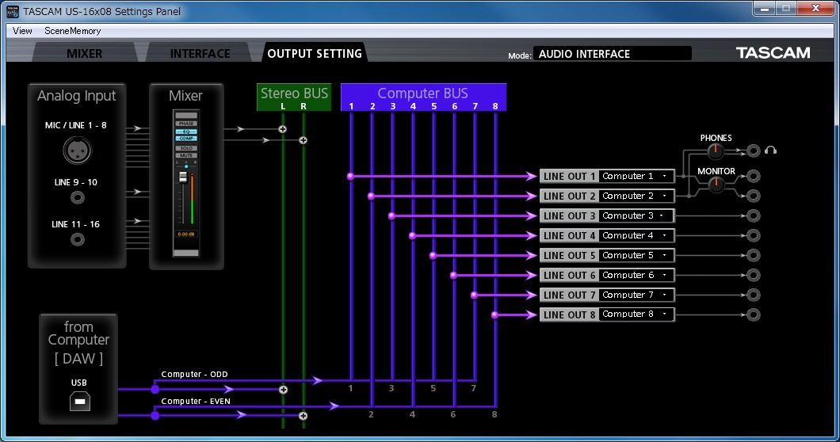
Task: Click Computer EVEN summing node on R bus
Action: [304, 416]
